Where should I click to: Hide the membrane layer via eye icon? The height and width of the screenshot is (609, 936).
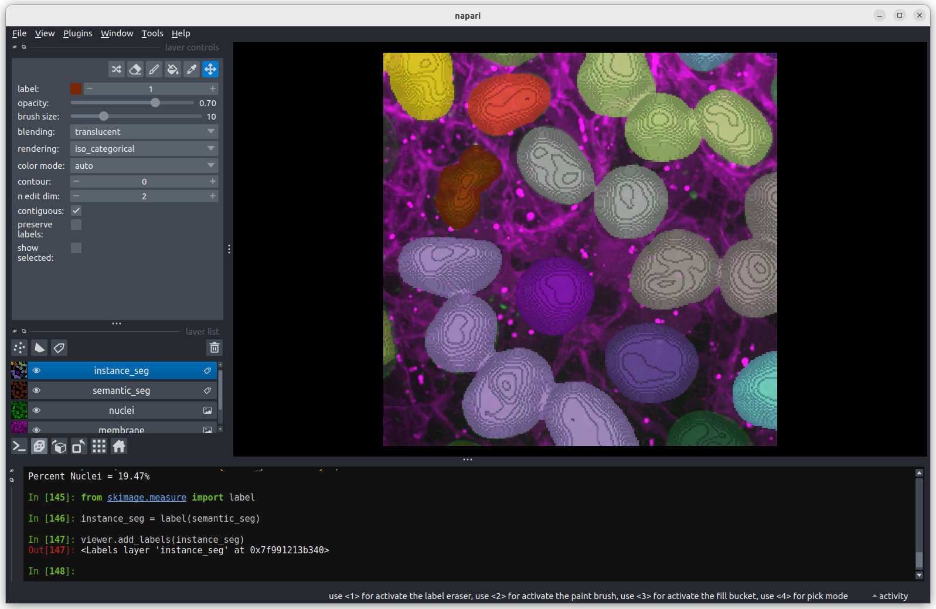tap(36, 430)
